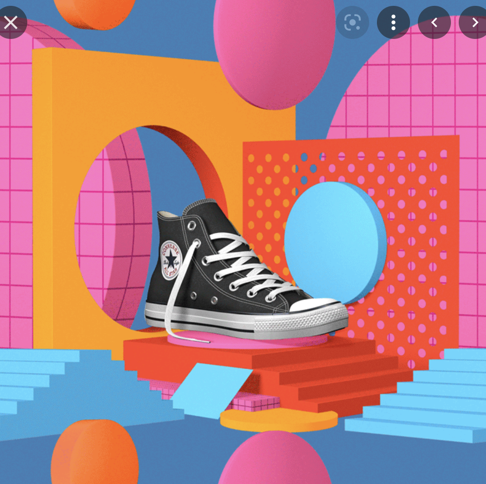Go to previous image with left arrow
Screen dimensions: 486x484
pos(434,22)
